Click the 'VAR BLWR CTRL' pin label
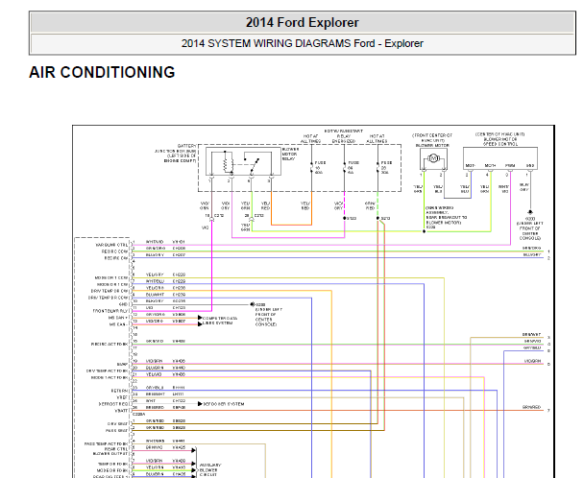 pyautogui.click(x=111, y=245)
